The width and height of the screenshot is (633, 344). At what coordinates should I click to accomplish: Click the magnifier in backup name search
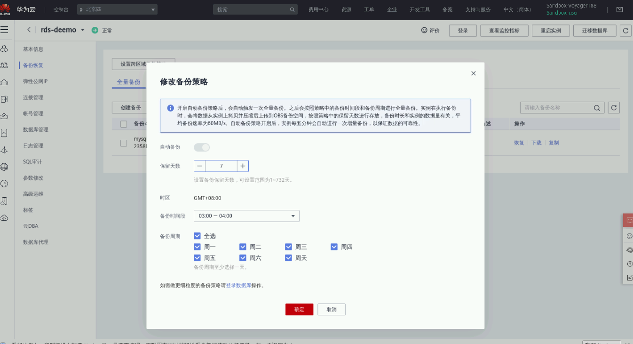coord(597,108)
